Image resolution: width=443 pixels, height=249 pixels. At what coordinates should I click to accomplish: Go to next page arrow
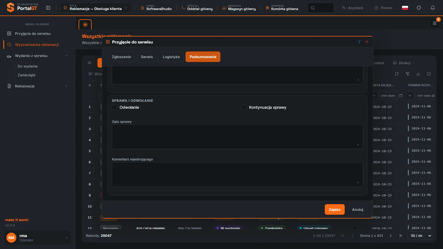(391, 236)
